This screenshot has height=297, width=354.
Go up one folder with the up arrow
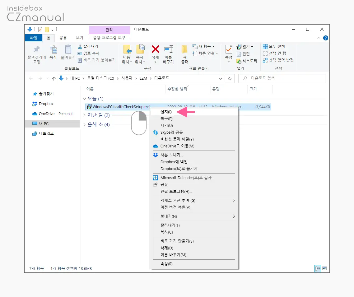tap(54, 78)
